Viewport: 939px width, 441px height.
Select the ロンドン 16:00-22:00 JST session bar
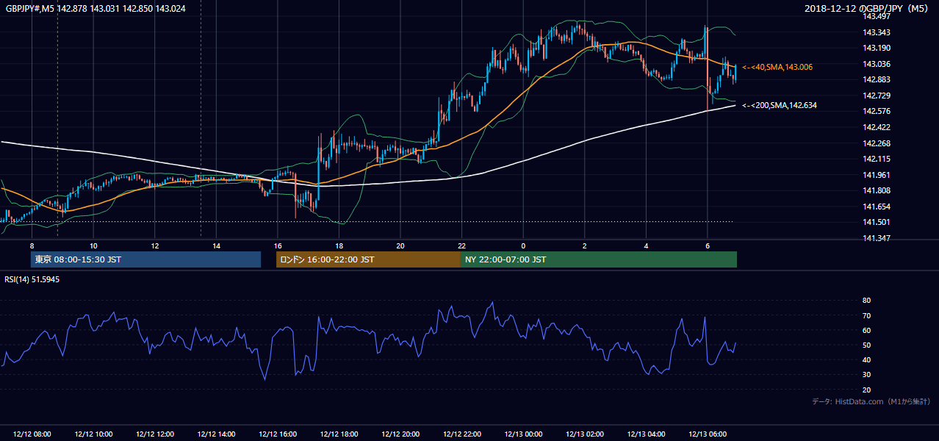[x=368, y=259]
